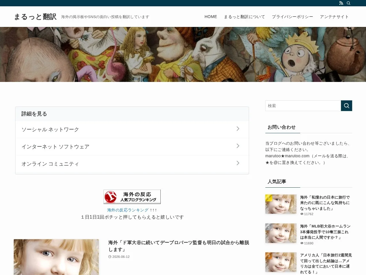Click the marutoo★marutoo.com contact text
The width and height of the screenshot is (366, 275).
coord(287,156)
